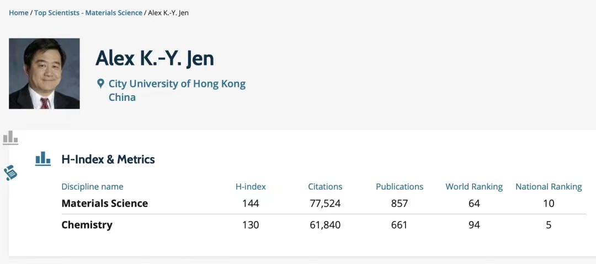Click the H-Index & Metrics section heading
The height and width of the screenshot is (264, 596).
click(x=108, y=159)
